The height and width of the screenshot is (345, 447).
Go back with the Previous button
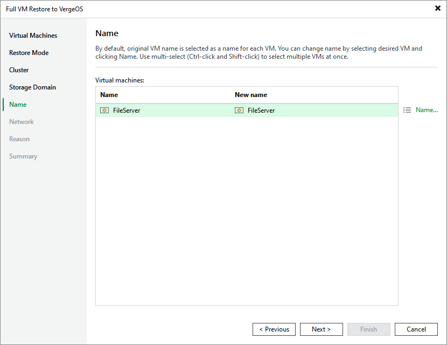pos(274,329)
